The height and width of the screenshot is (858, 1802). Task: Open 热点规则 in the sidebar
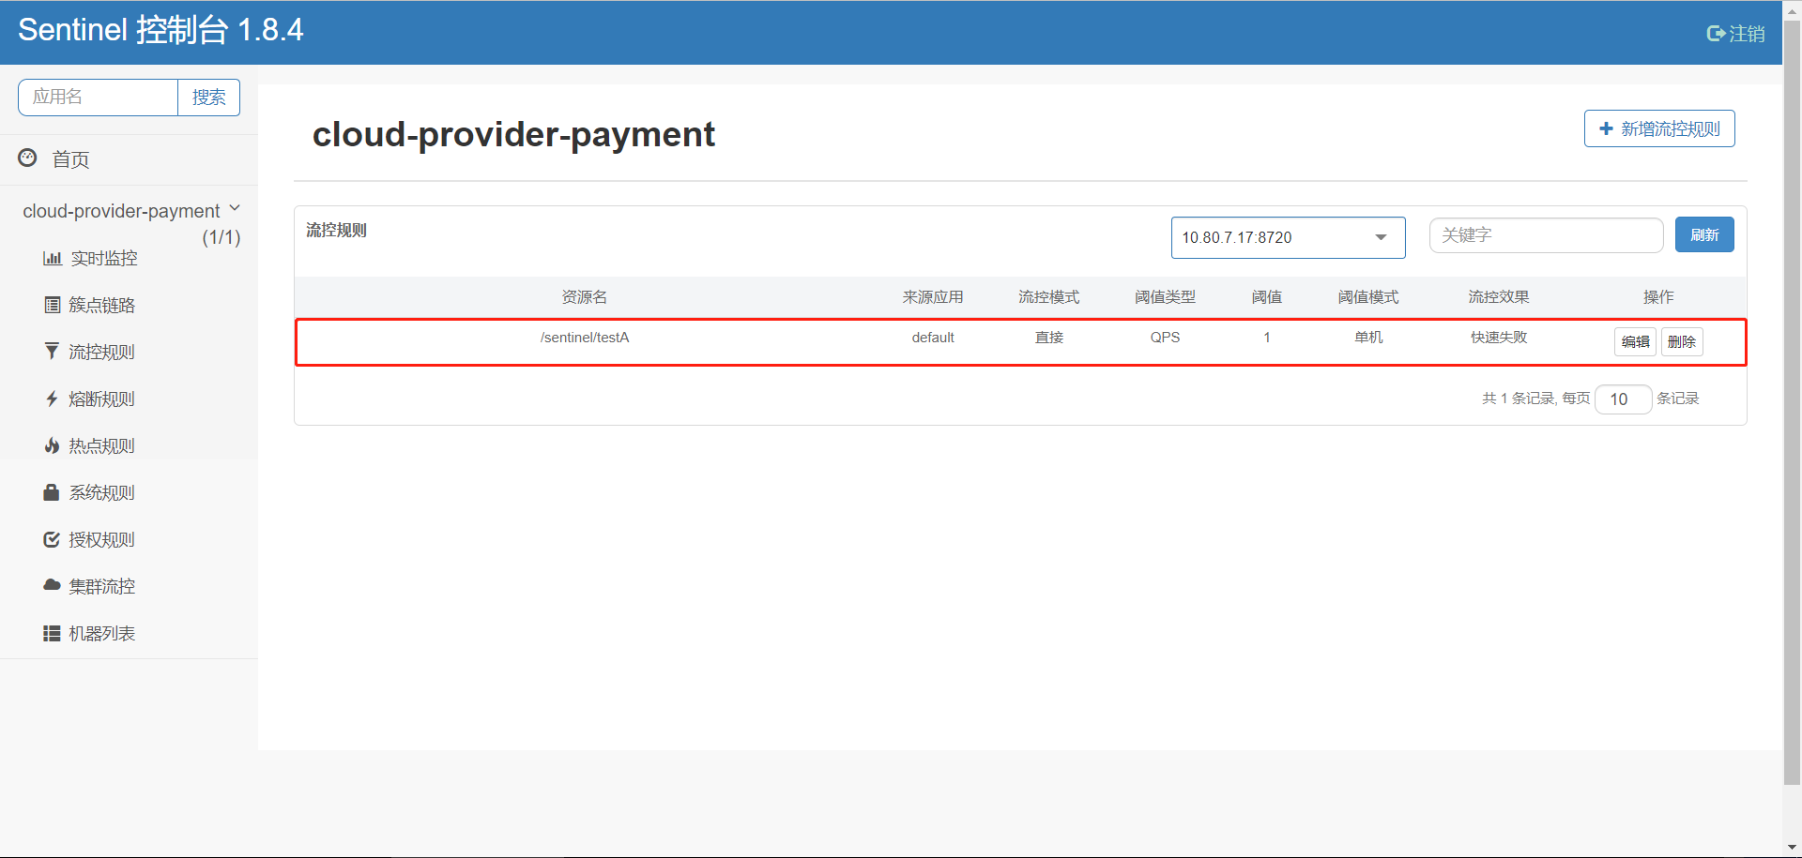pos(102,445)
